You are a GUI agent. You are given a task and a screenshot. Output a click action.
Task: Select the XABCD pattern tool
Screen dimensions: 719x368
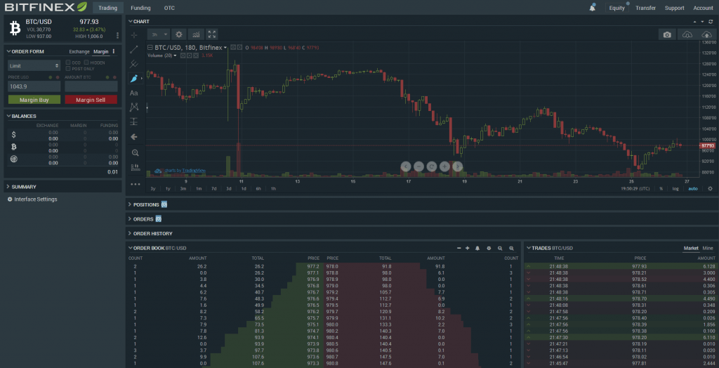(134, 107)
